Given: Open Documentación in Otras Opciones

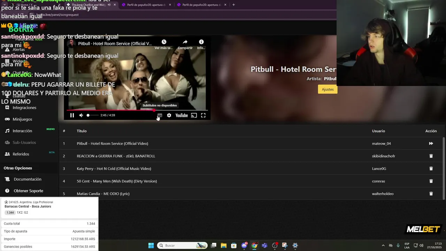Looking at the screenshot, I should (28, 179).
